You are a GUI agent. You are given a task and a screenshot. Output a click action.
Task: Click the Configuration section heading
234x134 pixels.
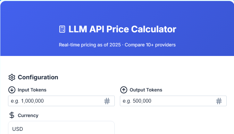(38, 77)
